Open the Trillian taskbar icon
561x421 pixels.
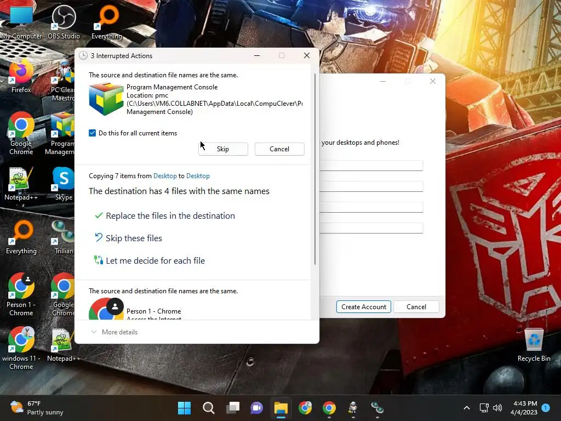pyautogui.click(x=377, y=408)
